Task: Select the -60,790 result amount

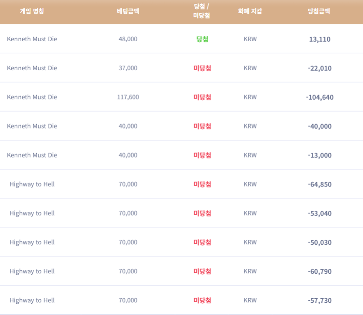Action: (320, 271)
